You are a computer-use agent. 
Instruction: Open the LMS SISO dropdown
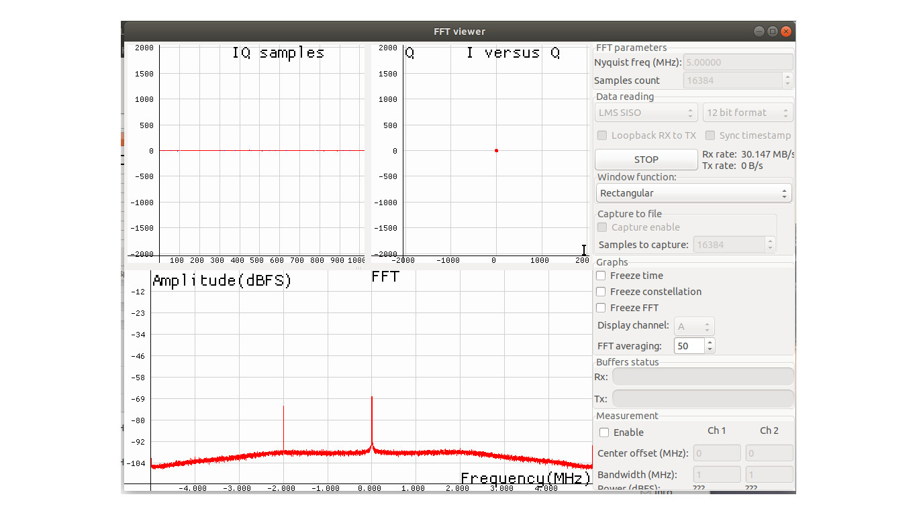646,113
